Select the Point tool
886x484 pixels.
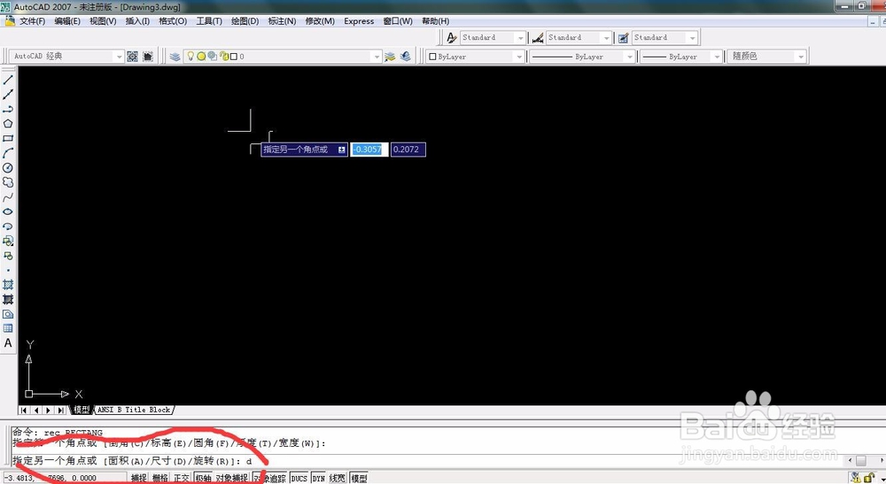click(x=8, y=270)
